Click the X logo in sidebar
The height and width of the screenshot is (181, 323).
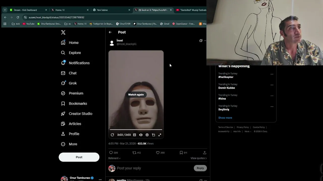point(63,32)
